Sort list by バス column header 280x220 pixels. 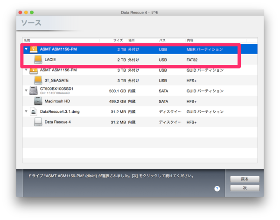[172, 41]
